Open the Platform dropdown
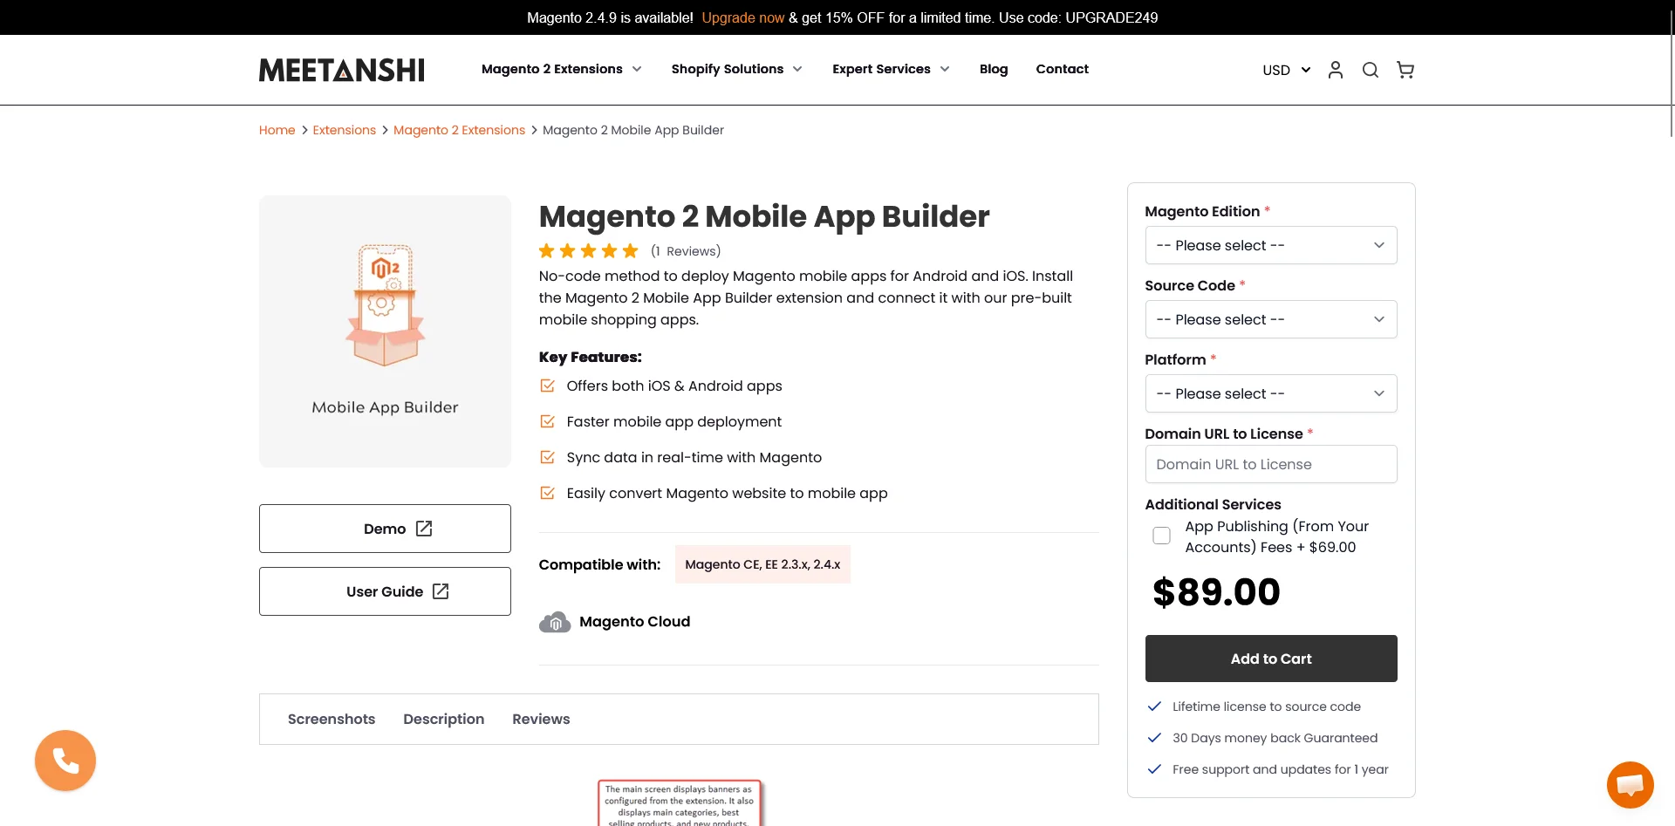Screen dimensions: 1675x826 point(1271,393)
